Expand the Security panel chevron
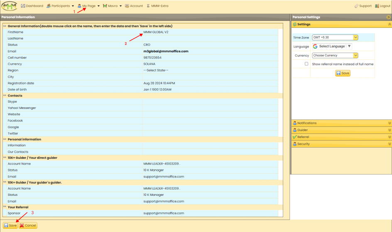This screenshot has height=232, width=392. [389, 144]
